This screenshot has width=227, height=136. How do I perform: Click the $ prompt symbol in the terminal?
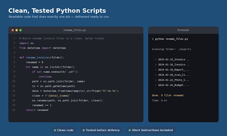[153, 39]
